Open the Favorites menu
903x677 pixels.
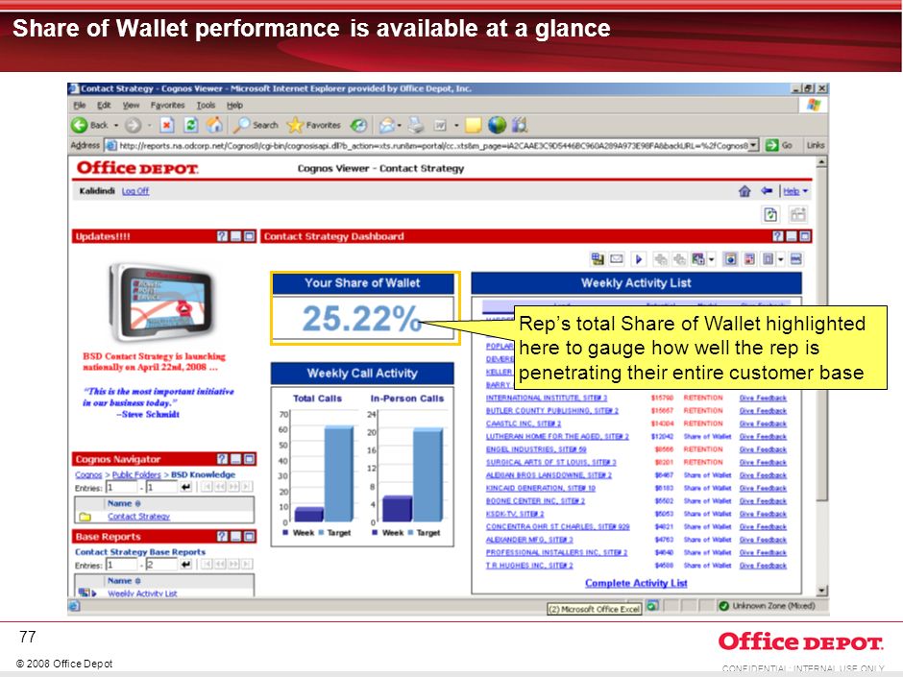coord(167,106)
